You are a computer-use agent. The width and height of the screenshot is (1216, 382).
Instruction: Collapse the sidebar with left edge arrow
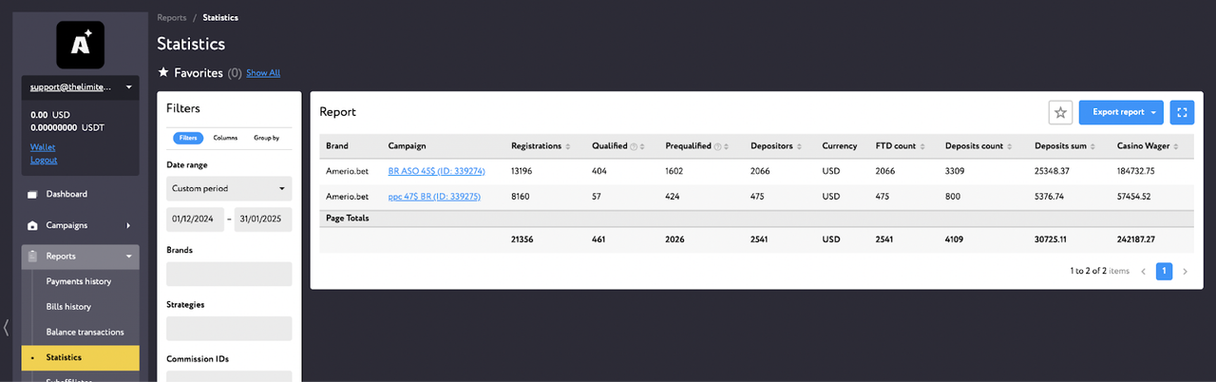tap(7, 328)
